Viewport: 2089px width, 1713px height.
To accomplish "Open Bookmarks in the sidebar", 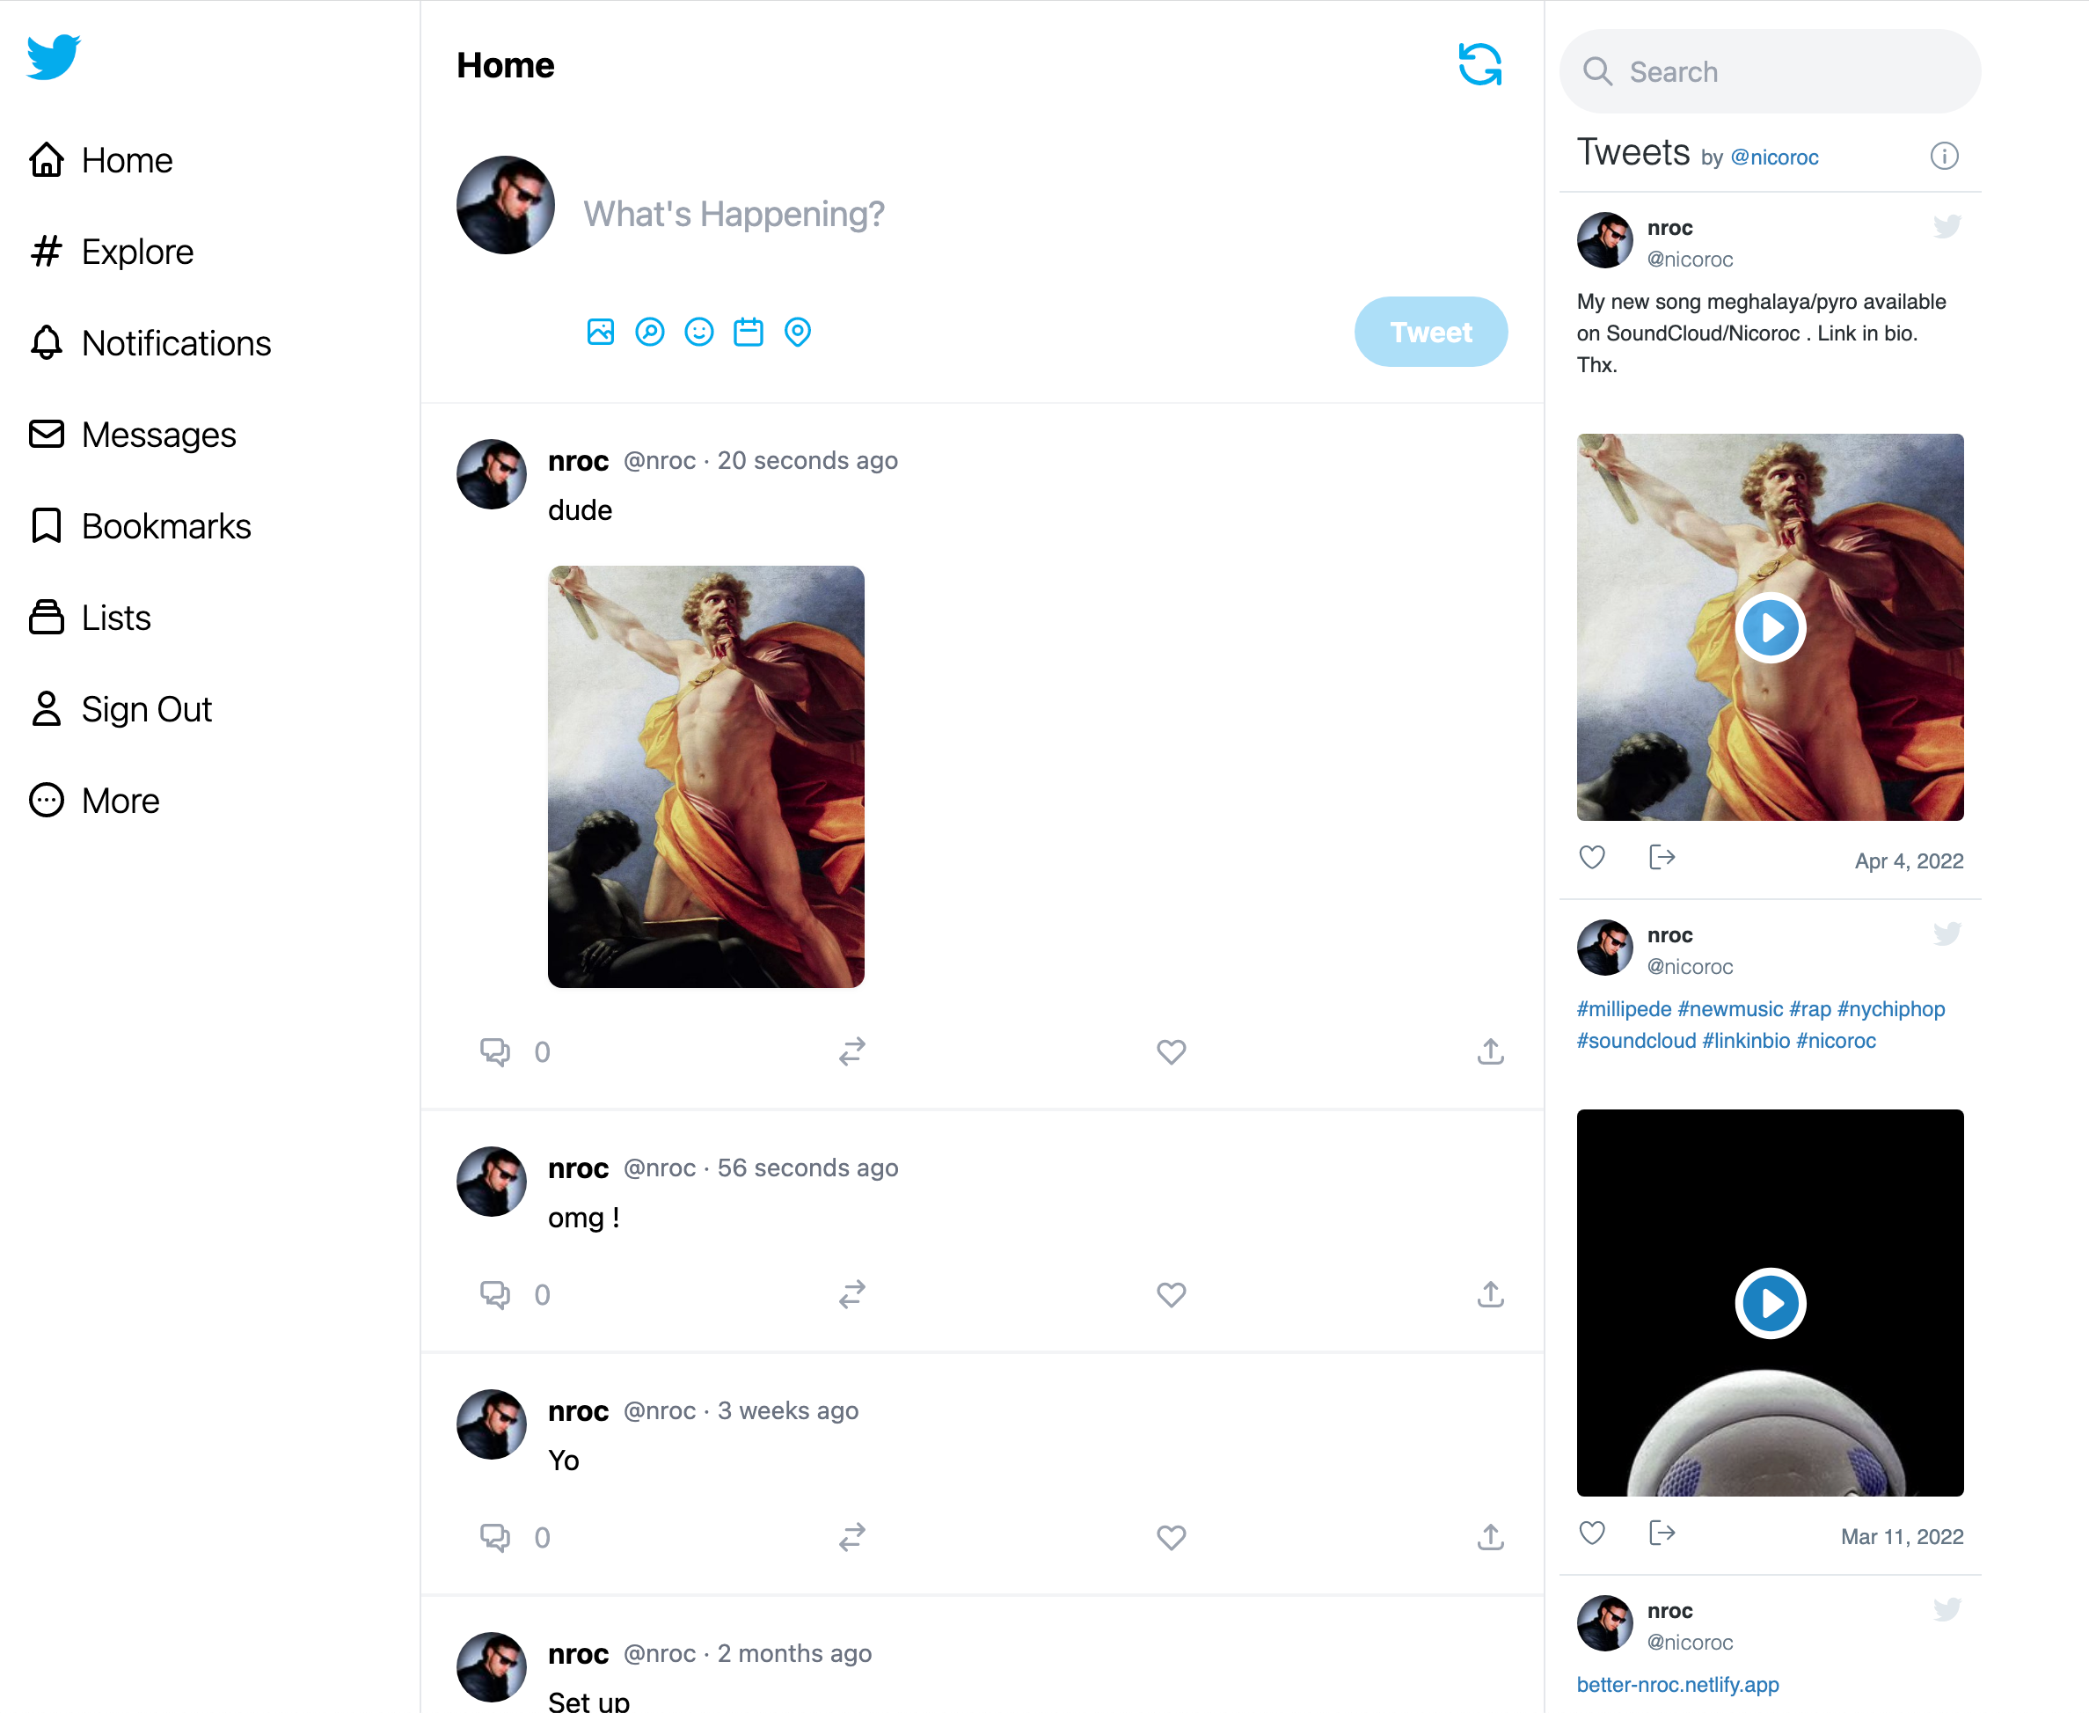I will coord(140,526).
